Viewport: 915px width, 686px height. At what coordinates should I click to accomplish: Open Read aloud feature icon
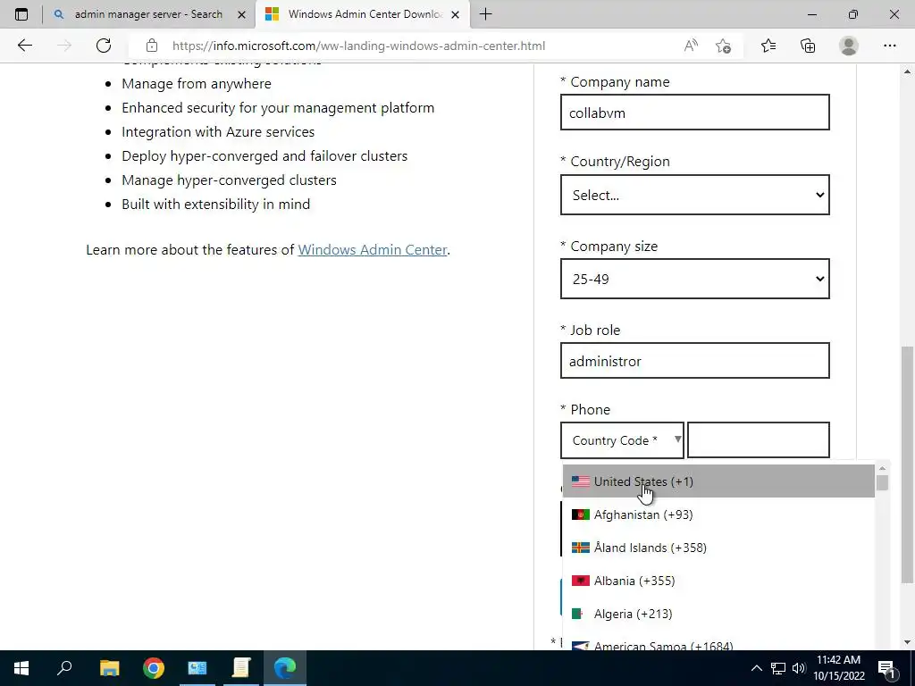691,46
